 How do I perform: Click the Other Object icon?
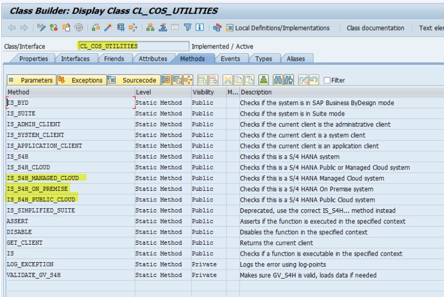(x=66, y=27)
